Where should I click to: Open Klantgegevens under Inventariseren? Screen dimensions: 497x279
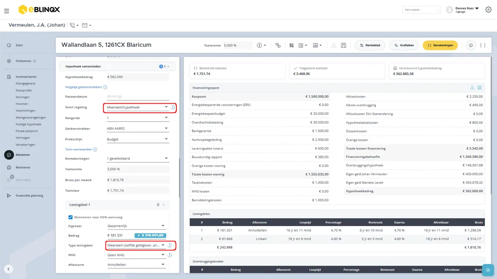click(x=25, y=83)
